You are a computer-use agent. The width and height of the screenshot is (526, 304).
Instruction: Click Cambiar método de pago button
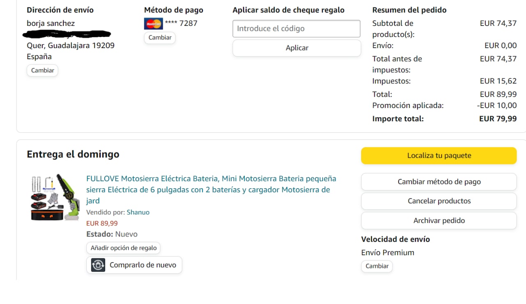click(x=438, y=182)
